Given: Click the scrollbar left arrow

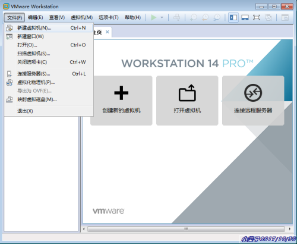Looking at the screenshot, I should tap(84, 229).
